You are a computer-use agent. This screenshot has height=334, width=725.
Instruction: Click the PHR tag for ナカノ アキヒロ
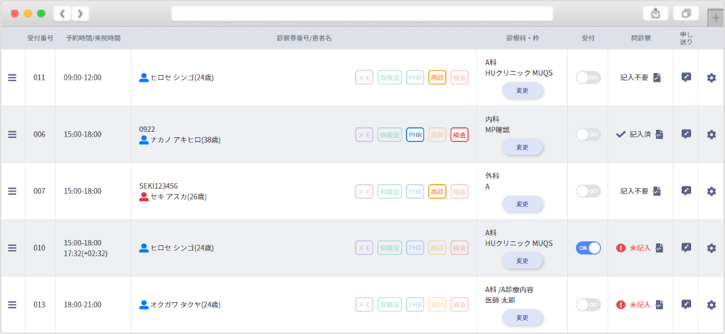[415, 135]
